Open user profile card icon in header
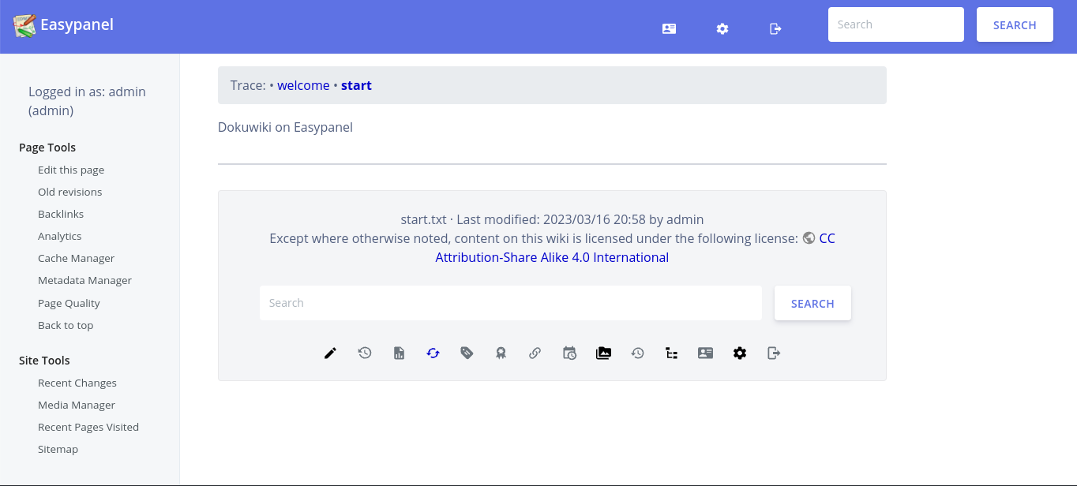This screenshot has height=486, width=1077. [669, 28]
